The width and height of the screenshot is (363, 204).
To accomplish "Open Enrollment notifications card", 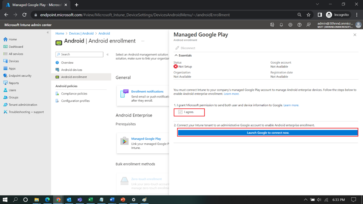I will point(147,91).
